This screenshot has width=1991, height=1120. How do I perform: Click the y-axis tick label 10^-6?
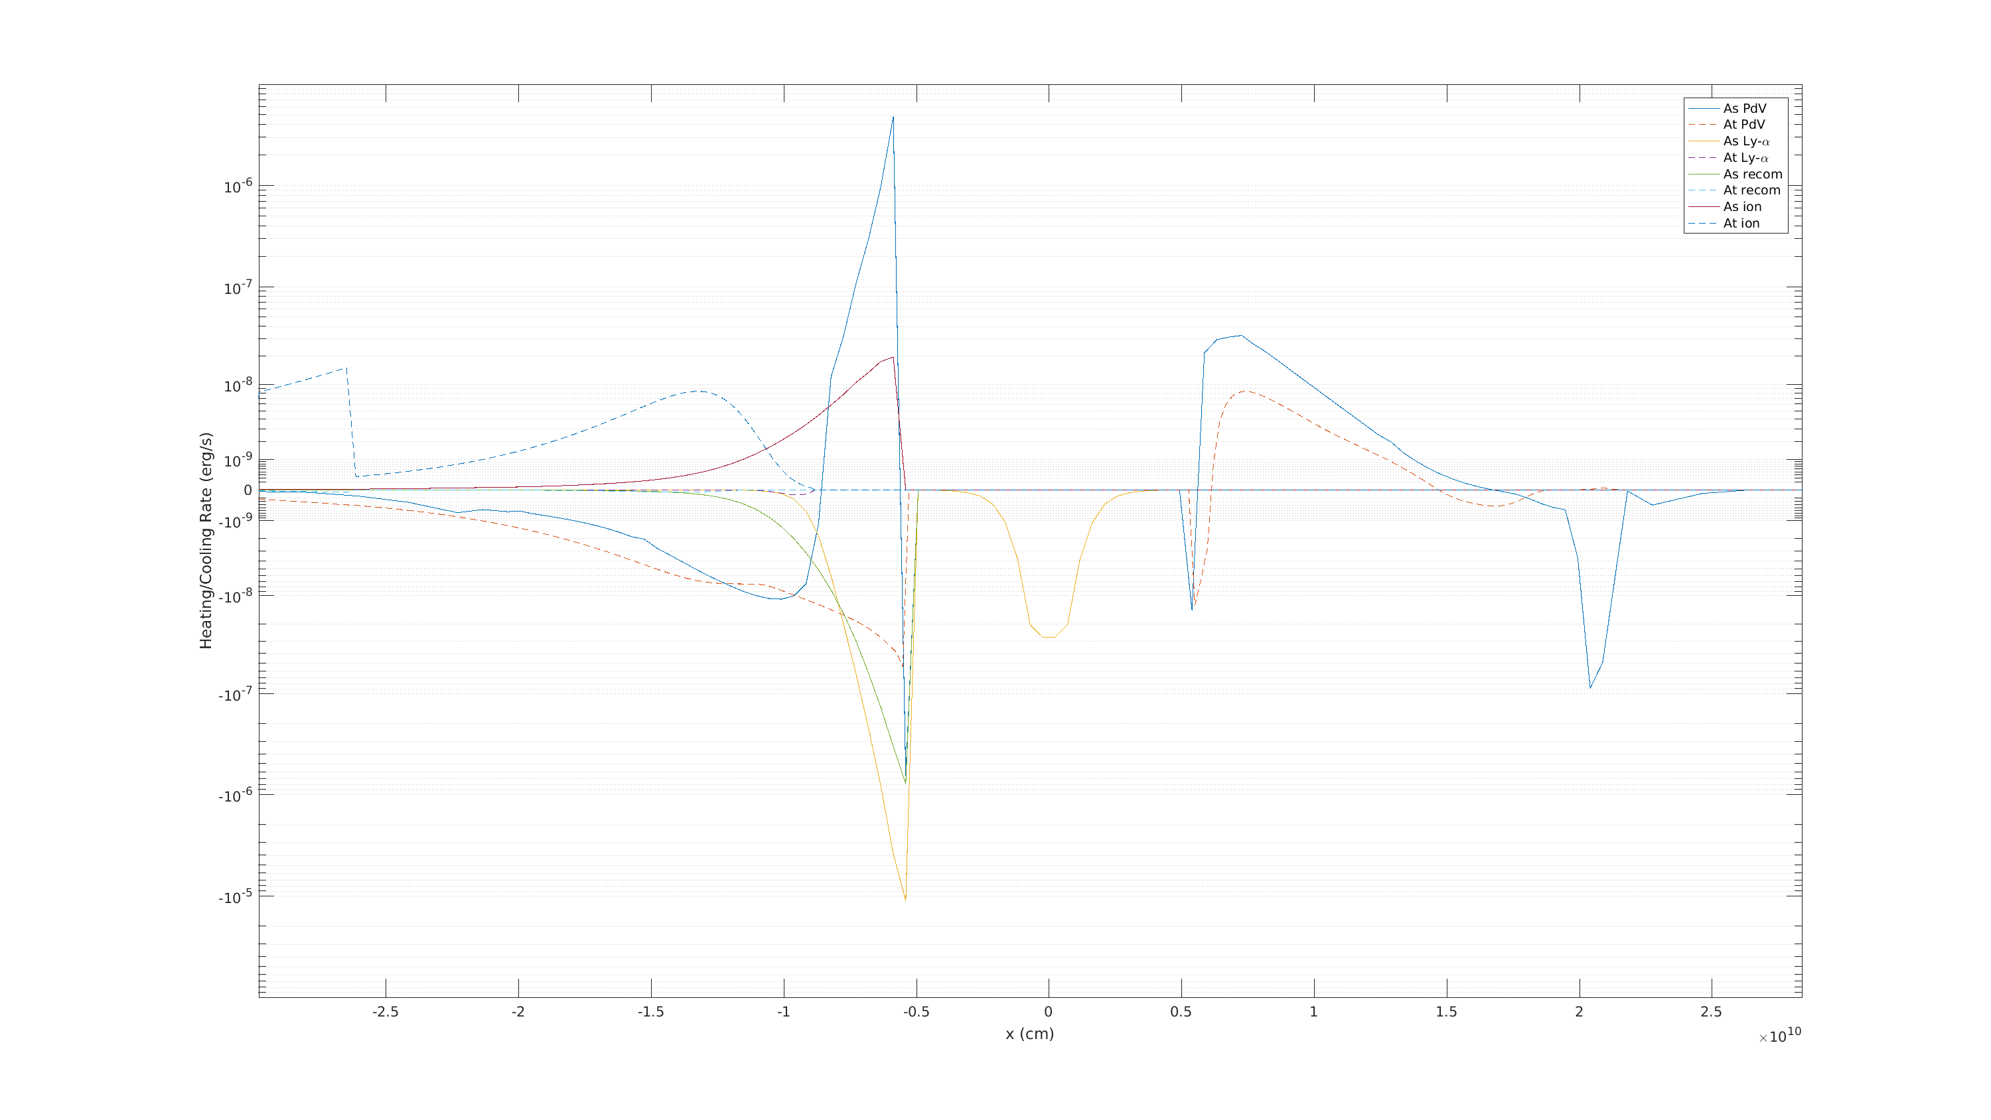(x=238, y=186)
